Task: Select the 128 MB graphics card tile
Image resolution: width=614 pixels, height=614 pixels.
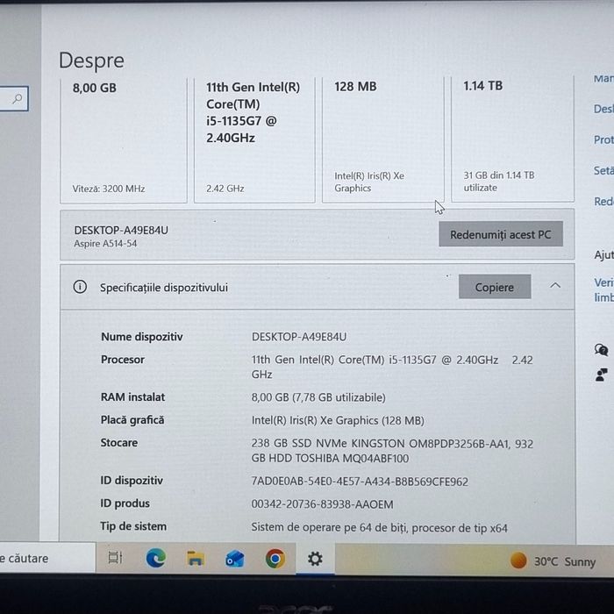Action: pos(383,139)
